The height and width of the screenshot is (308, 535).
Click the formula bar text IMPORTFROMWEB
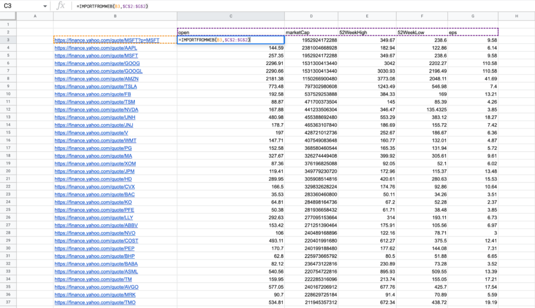point(95,6)
